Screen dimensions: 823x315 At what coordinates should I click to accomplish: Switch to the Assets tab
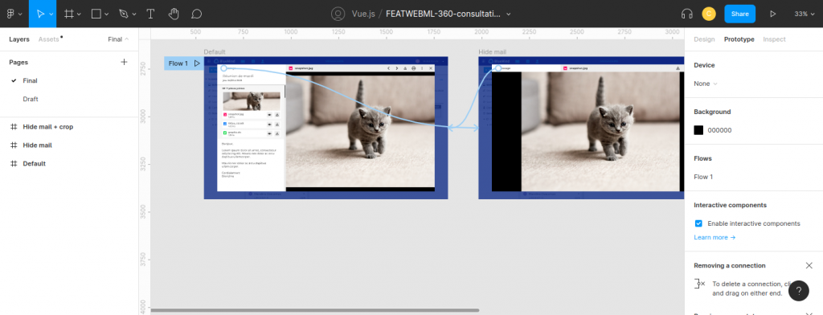(49, 39)
